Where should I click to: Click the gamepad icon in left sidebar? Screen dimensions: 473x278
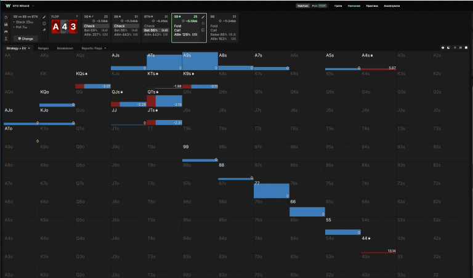click(6, 31)
